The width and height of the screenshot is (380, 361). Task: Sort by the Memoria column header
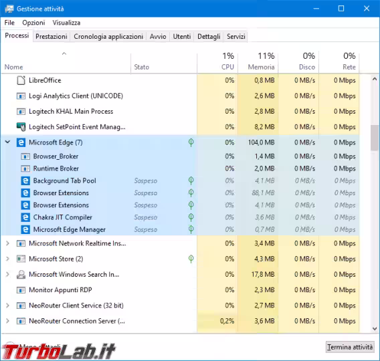258,62
